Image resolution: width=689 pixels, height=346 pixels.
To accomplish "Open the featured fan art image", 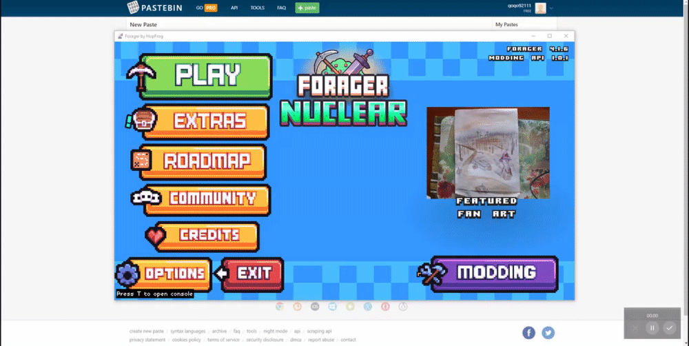I will coord(488,153).
